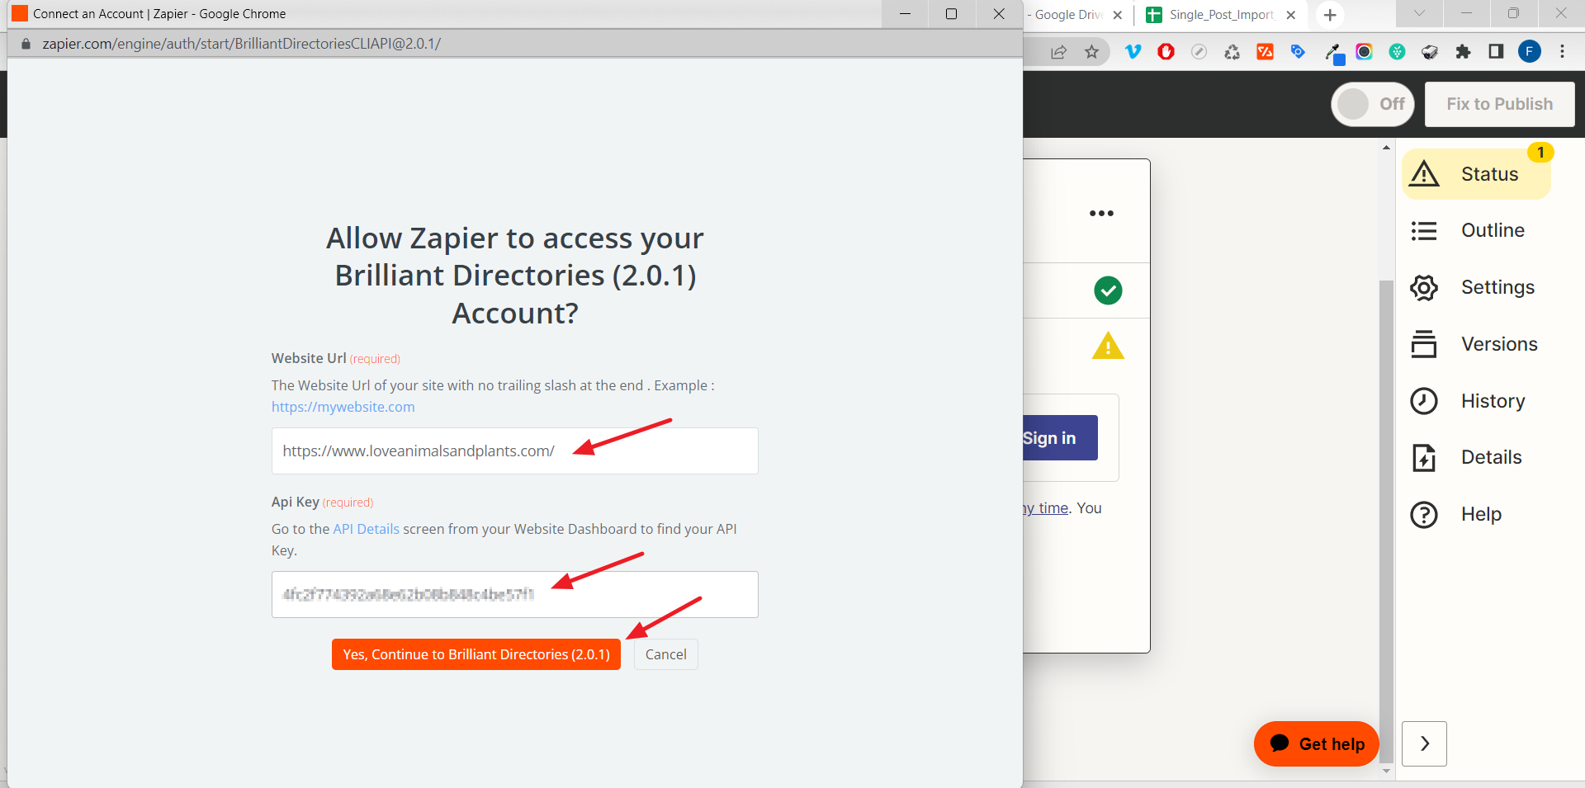Open the Extensions puzzle icon
Viewport: 1585px width, 788px height.
(x=1463, y=52)
